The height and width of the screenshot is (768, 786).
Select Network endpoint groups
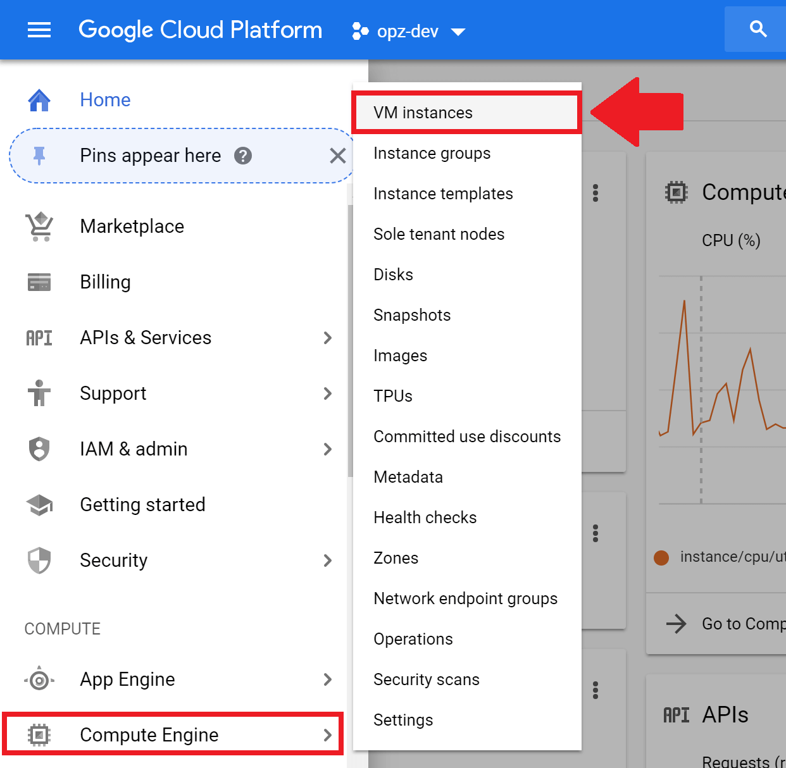click(x=467, y=598)
